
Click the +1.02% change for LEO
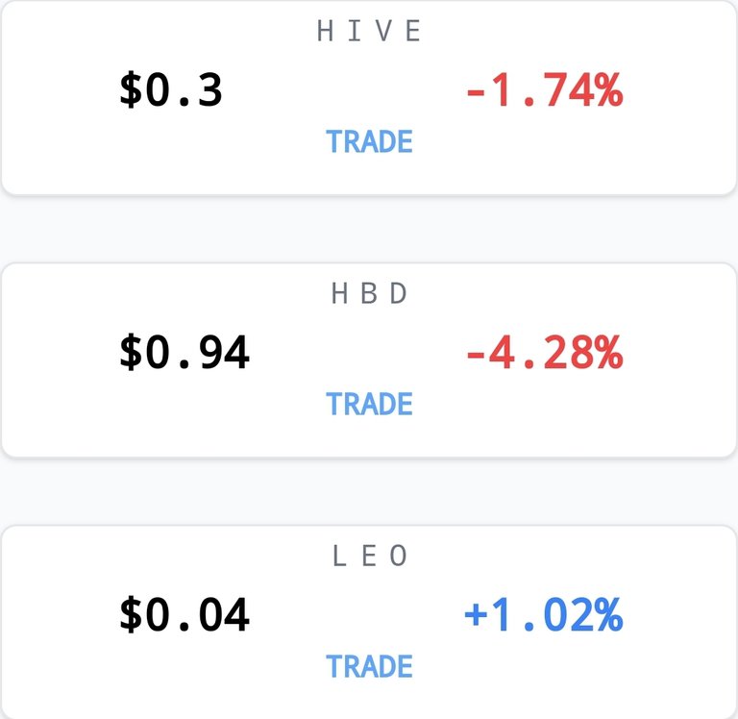544,614
